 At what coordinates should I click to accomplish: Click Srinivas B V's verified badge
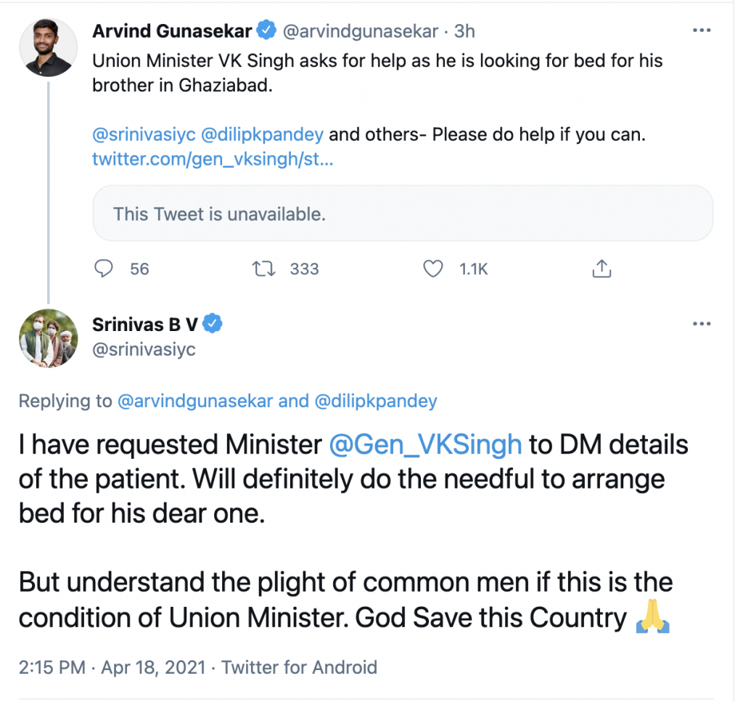coord(212,325)
